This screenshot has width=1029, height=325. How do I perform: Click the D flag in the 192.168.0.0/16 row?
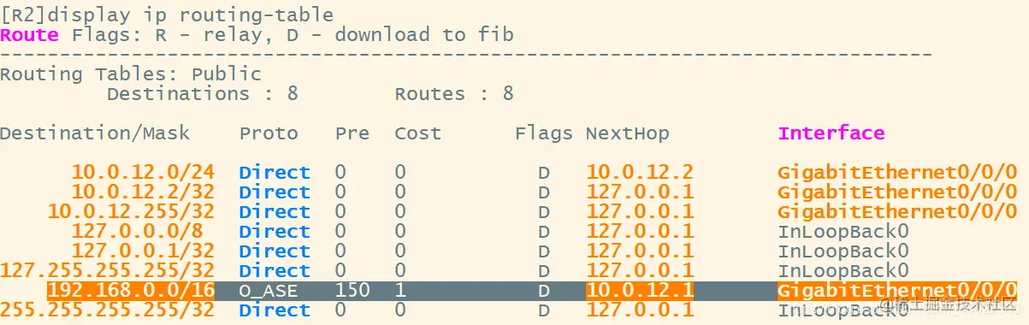pyautogui.click(x=544, y=291)
